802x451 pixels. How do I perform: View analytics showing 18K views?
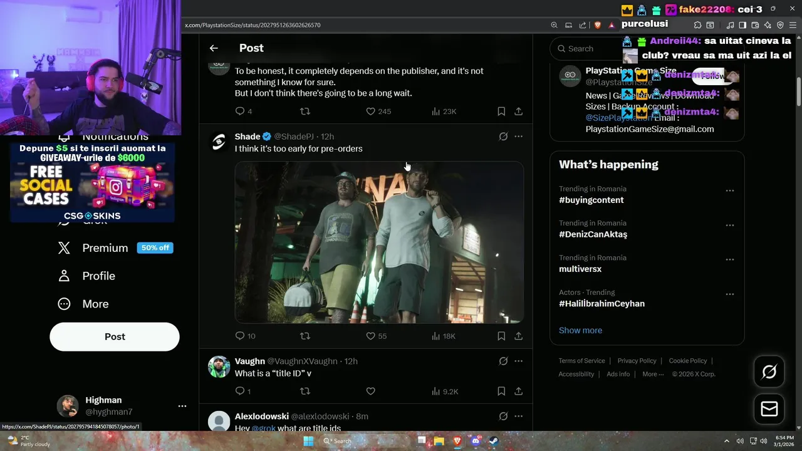click(444, 336)
